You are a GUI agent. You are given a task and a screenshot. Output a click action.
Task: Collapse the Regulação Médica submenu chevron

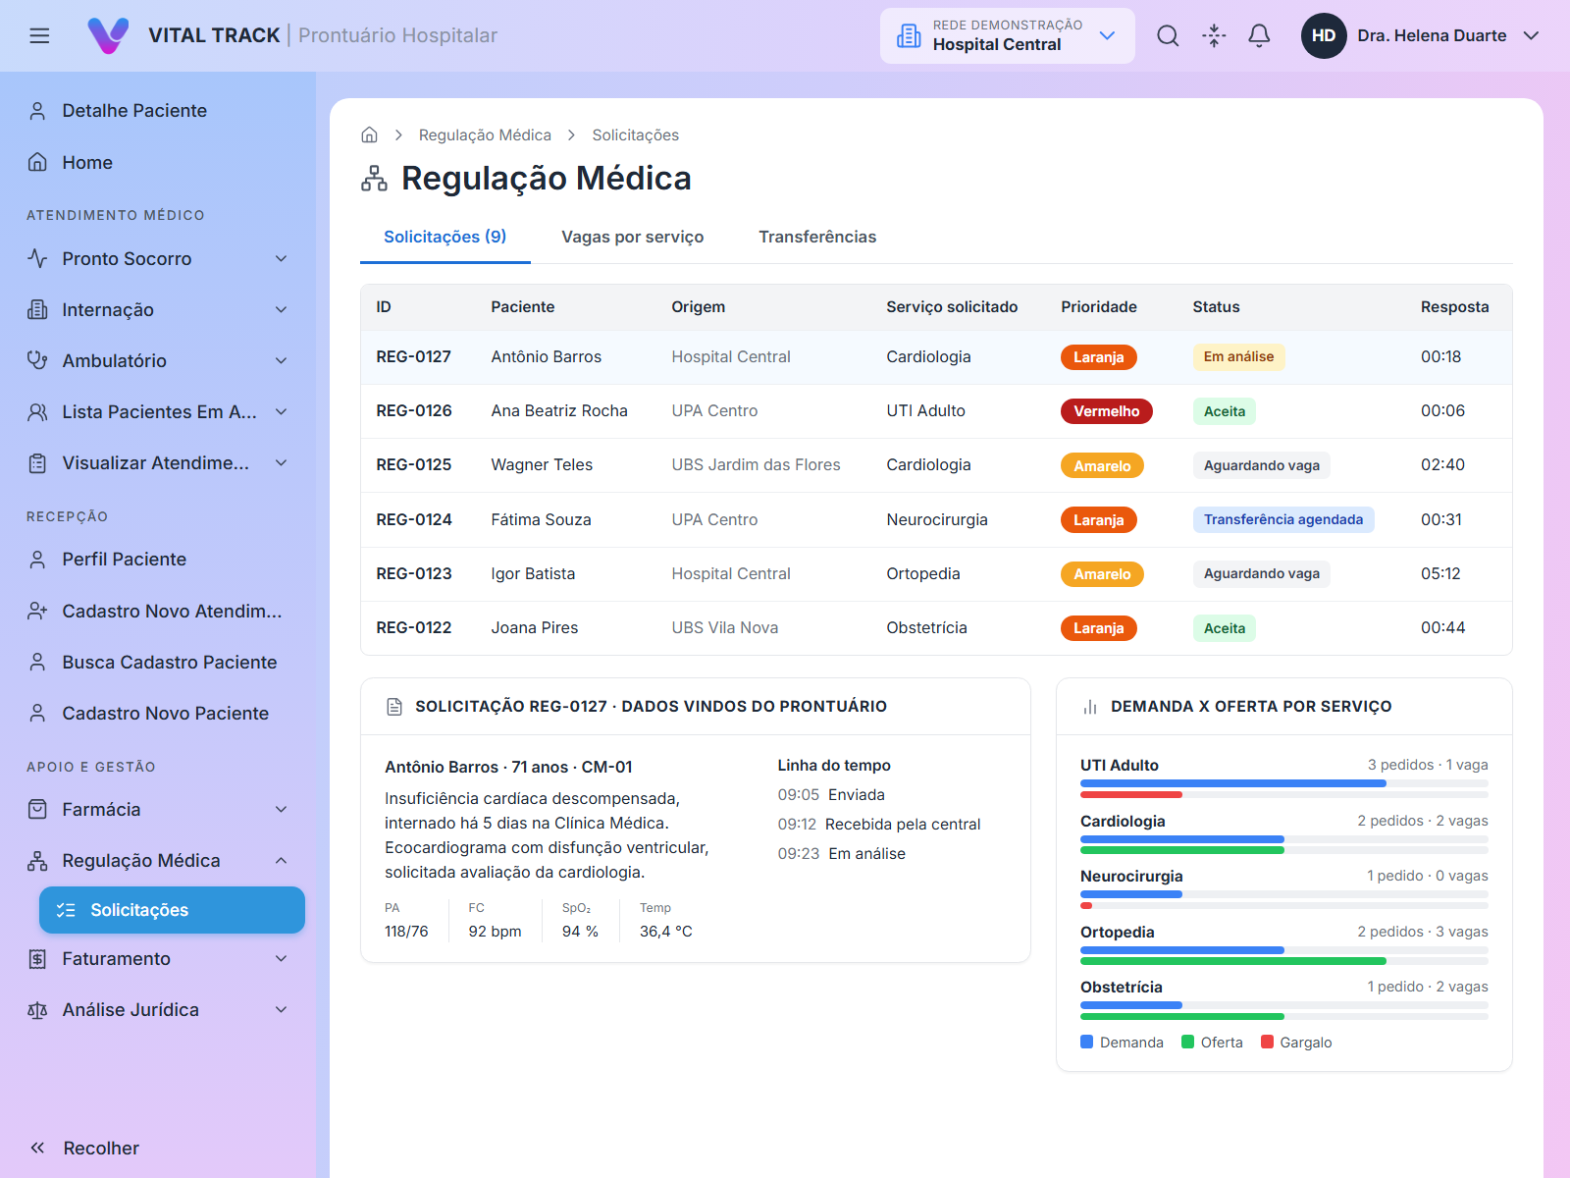click(x=282, y=860)
